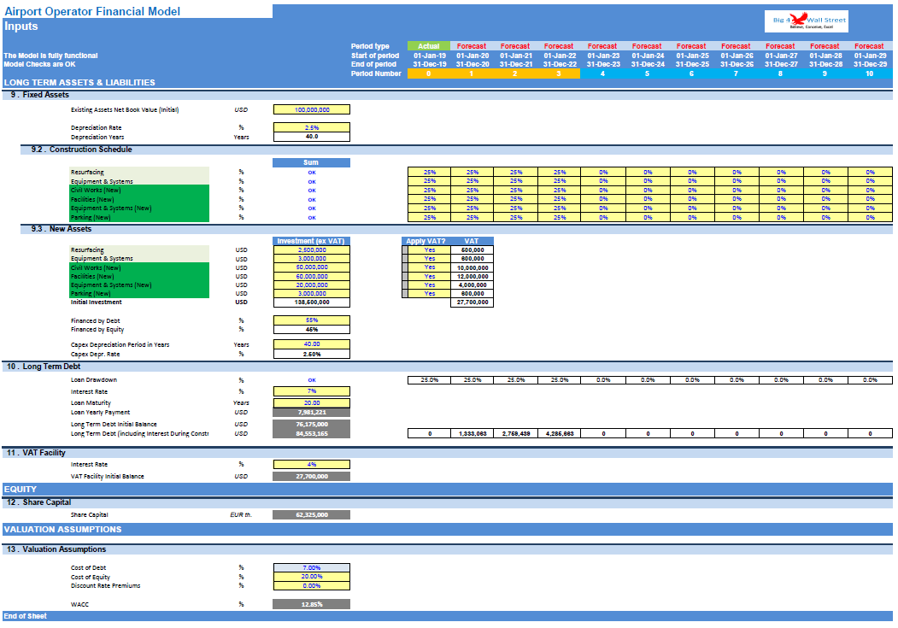Select the Cost of Equity 20.00% cell
The width and height of the screenshot is (898, 628).
click(312, 577)
